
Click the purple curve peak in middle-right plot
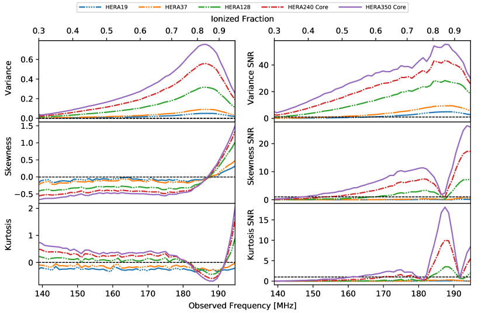point(467,125)
